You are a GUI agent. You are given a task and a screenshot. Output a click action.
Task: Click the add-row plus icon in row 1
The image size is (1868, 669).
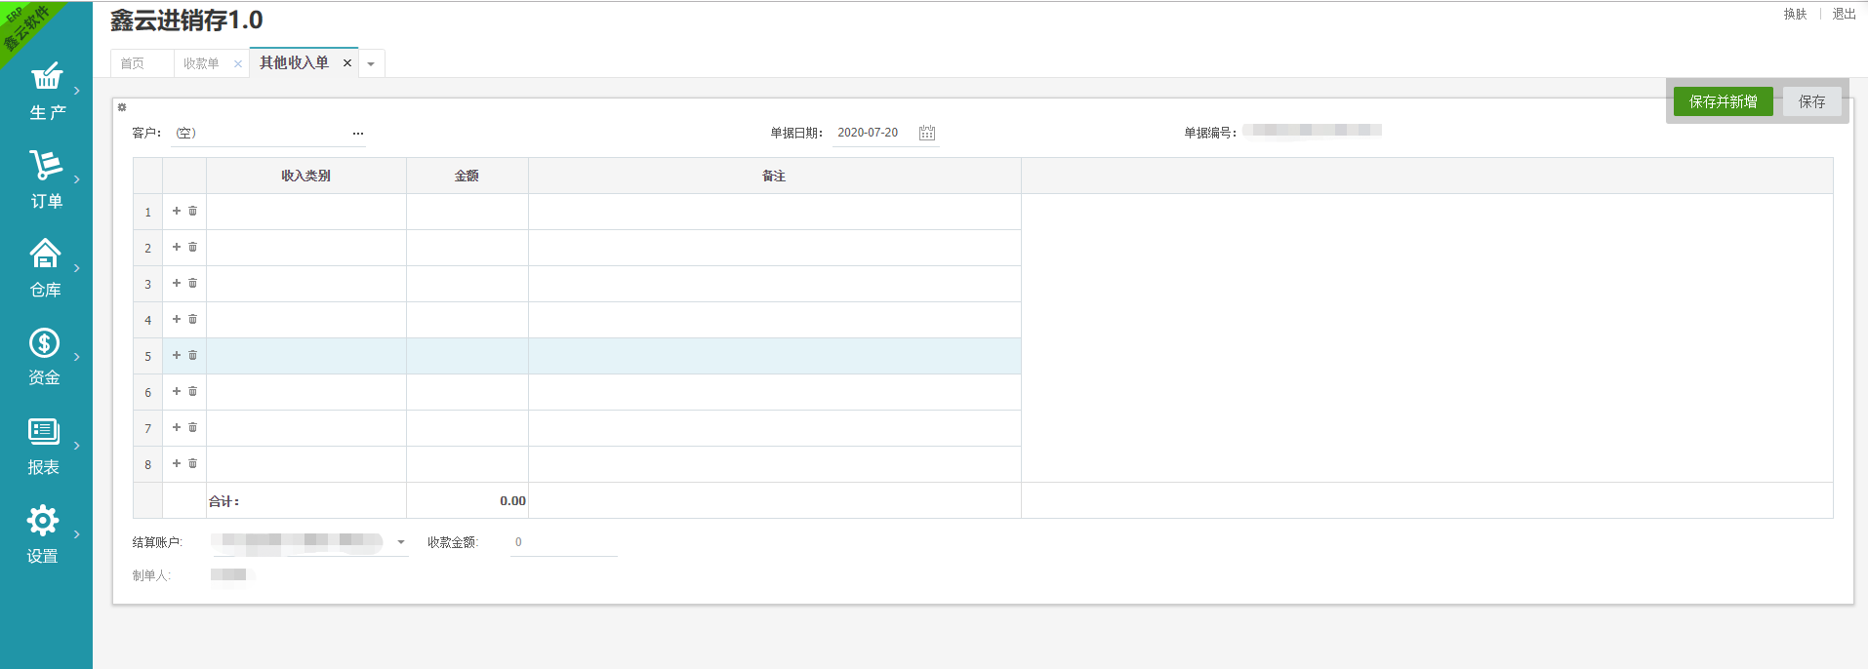point(177,211)
